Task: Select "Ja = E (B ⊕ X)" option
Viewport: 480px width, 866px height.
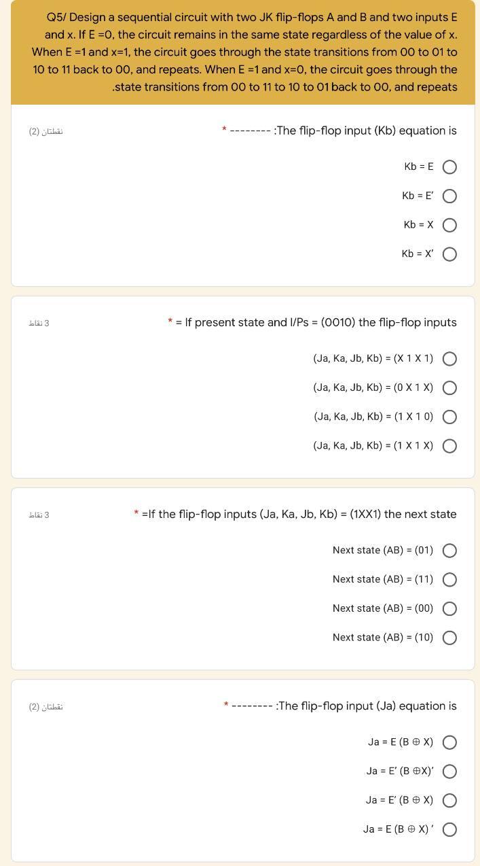Action: 449,742
